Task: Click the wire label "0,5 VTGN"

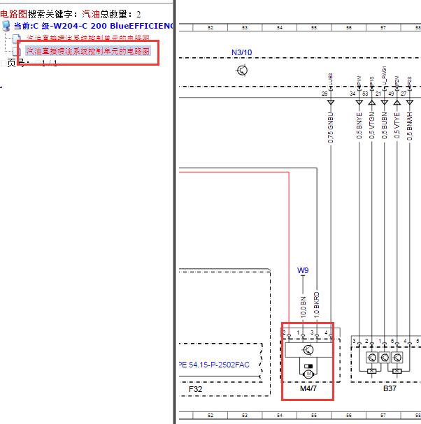Action: click(372, 126)
